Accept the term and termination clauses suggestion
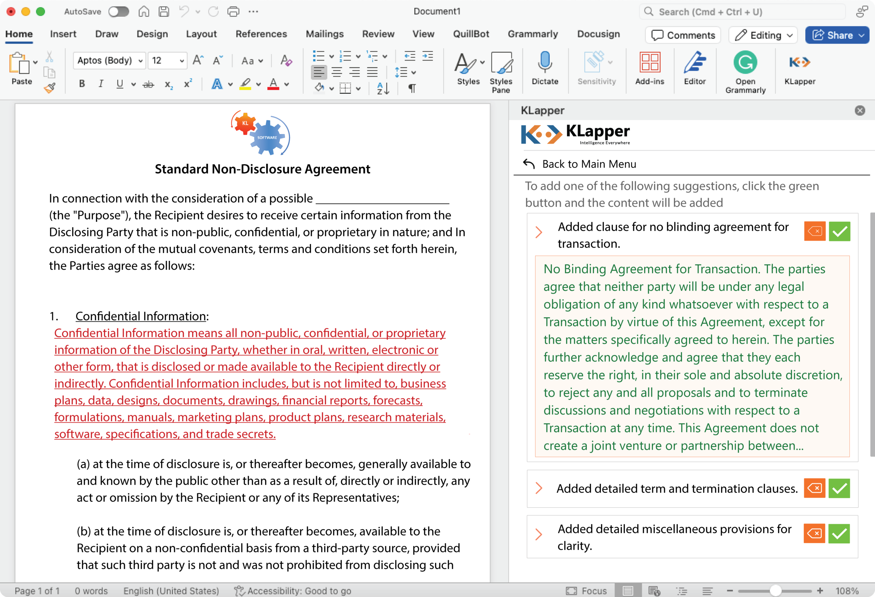The height and width of the screenshot is (597, 875). click(x=839, y=488)
